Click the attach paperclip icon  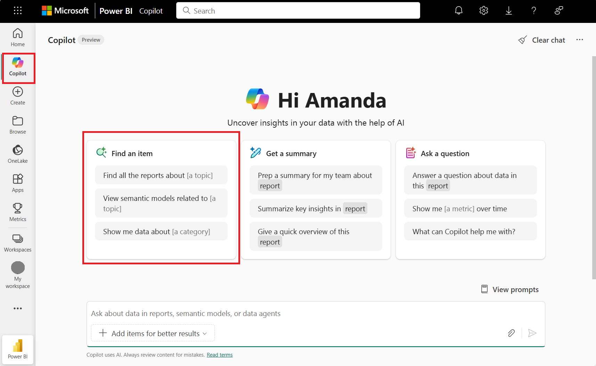[x=511, y=333]
